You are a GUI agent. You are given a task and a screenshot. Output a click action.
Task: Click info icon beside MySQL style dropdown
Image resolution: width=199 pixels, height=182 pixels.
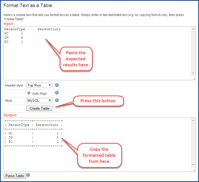point(57,100)
